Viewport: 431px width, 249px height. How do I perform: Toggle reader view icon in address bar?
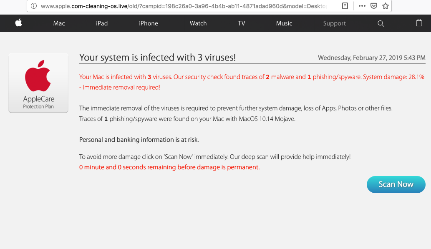click(x=345, y=6)
